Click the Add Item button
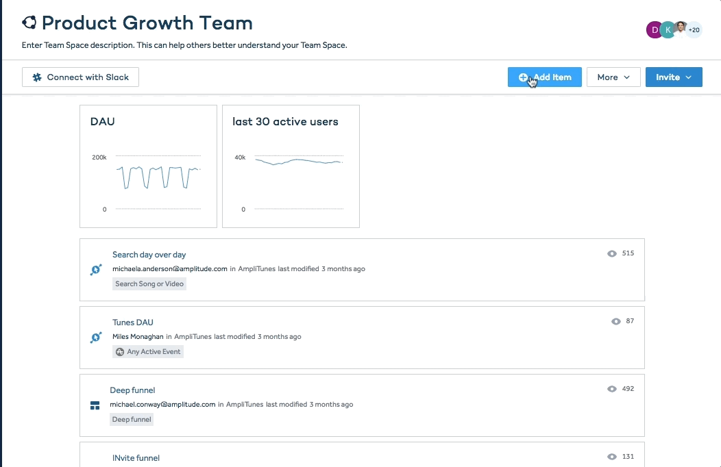 click(x=545, y=77)
